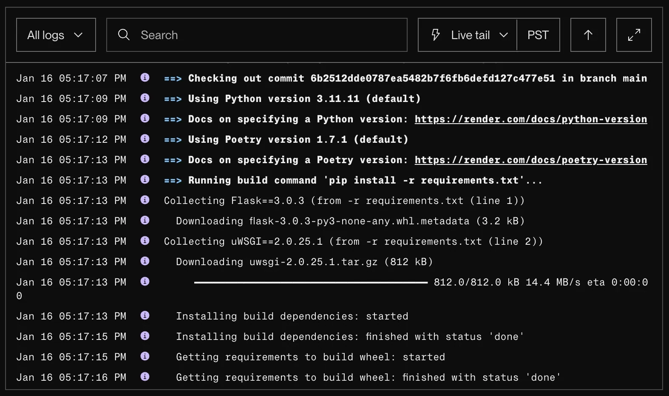Jump to top with up arrow button
Viewport: 669px width, 396px height.
point(588,35)
